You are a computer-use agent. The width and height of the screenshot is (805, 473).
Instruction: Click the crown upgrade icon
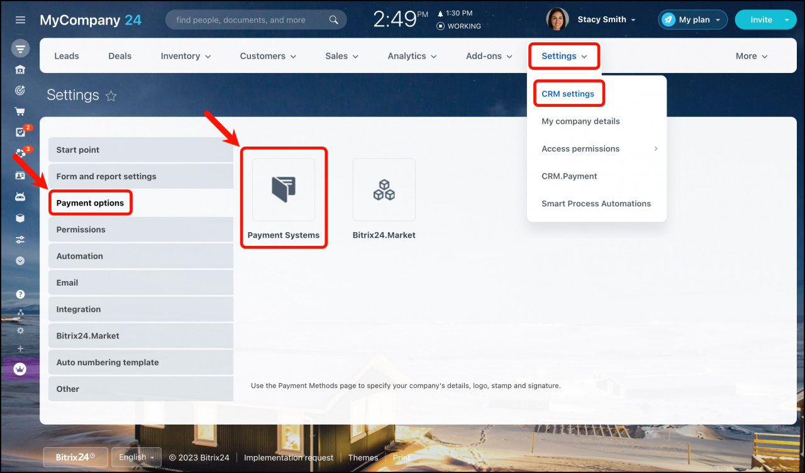[x=20, y=369]
